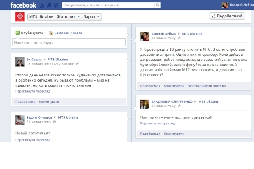The height and width of the screenshot is (169, 254).
Task: Click the MTS Ukraine page logo
Action: click(20, 16)
